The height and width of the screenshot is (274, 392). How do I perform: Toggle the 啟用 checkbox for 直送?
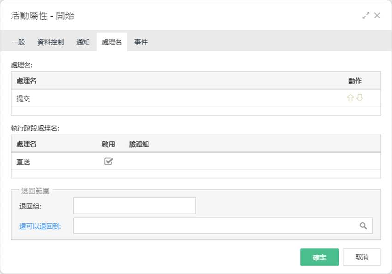tap(108, 161)
